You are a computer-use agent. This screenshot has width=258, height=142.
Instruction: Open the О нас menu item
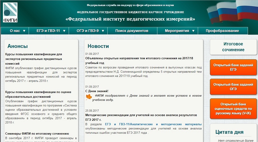15,31
